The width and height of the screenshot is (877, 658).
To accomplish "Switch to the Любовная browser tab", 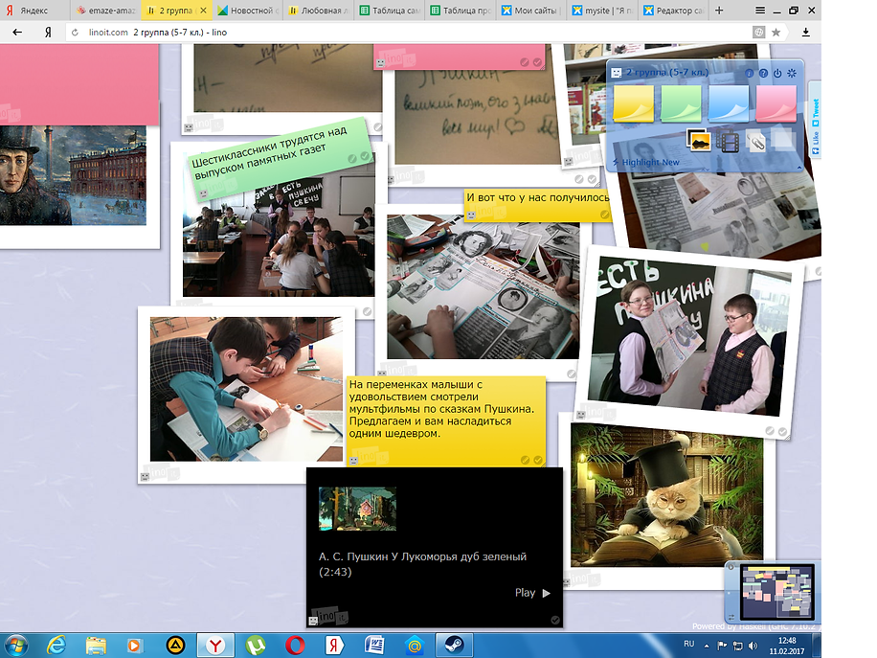I will click(x=318, y=11).
